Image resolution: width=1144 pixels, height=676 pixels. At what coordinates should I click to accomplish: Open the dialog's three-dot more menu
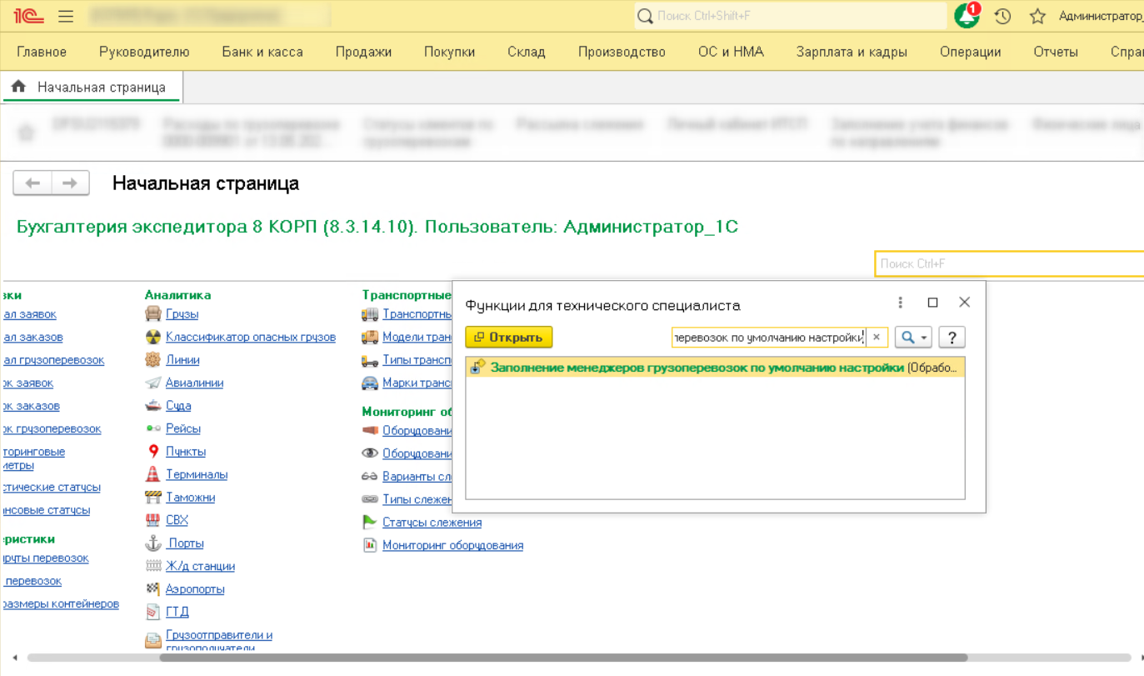click(900, 303)
